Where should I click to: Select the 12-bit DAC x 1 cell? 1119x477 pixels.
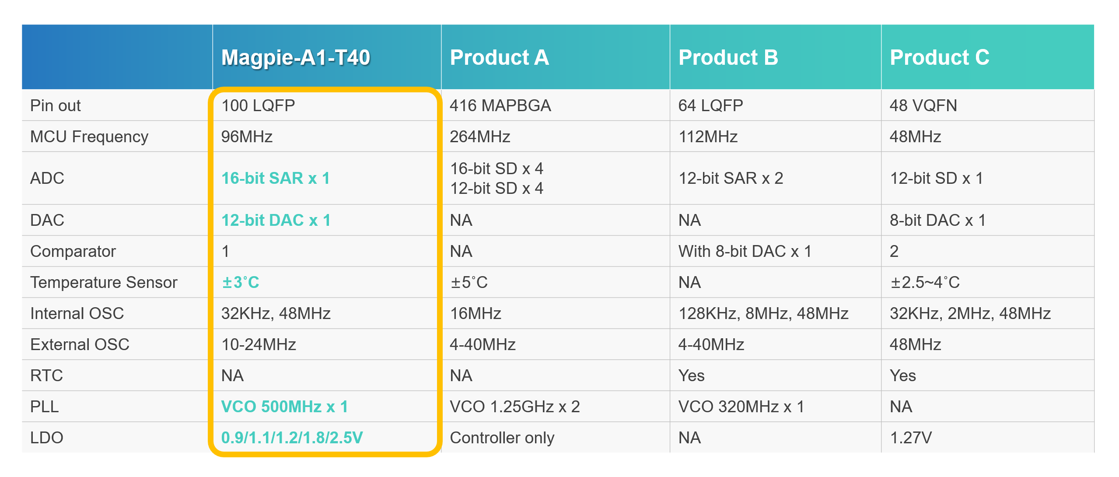276,220
